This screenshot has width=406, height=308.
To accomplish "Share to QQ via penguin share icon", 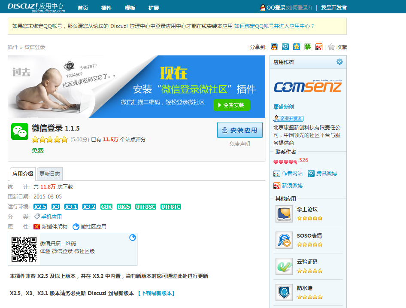I will pyautogui.click(x=274, y=47).
